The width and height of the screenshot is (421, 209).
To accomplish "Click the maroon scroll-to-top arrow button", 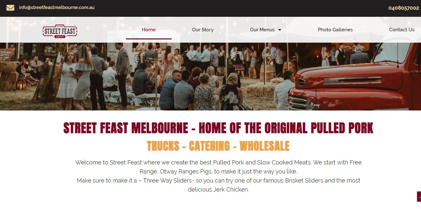I will [x=419, y=196].
